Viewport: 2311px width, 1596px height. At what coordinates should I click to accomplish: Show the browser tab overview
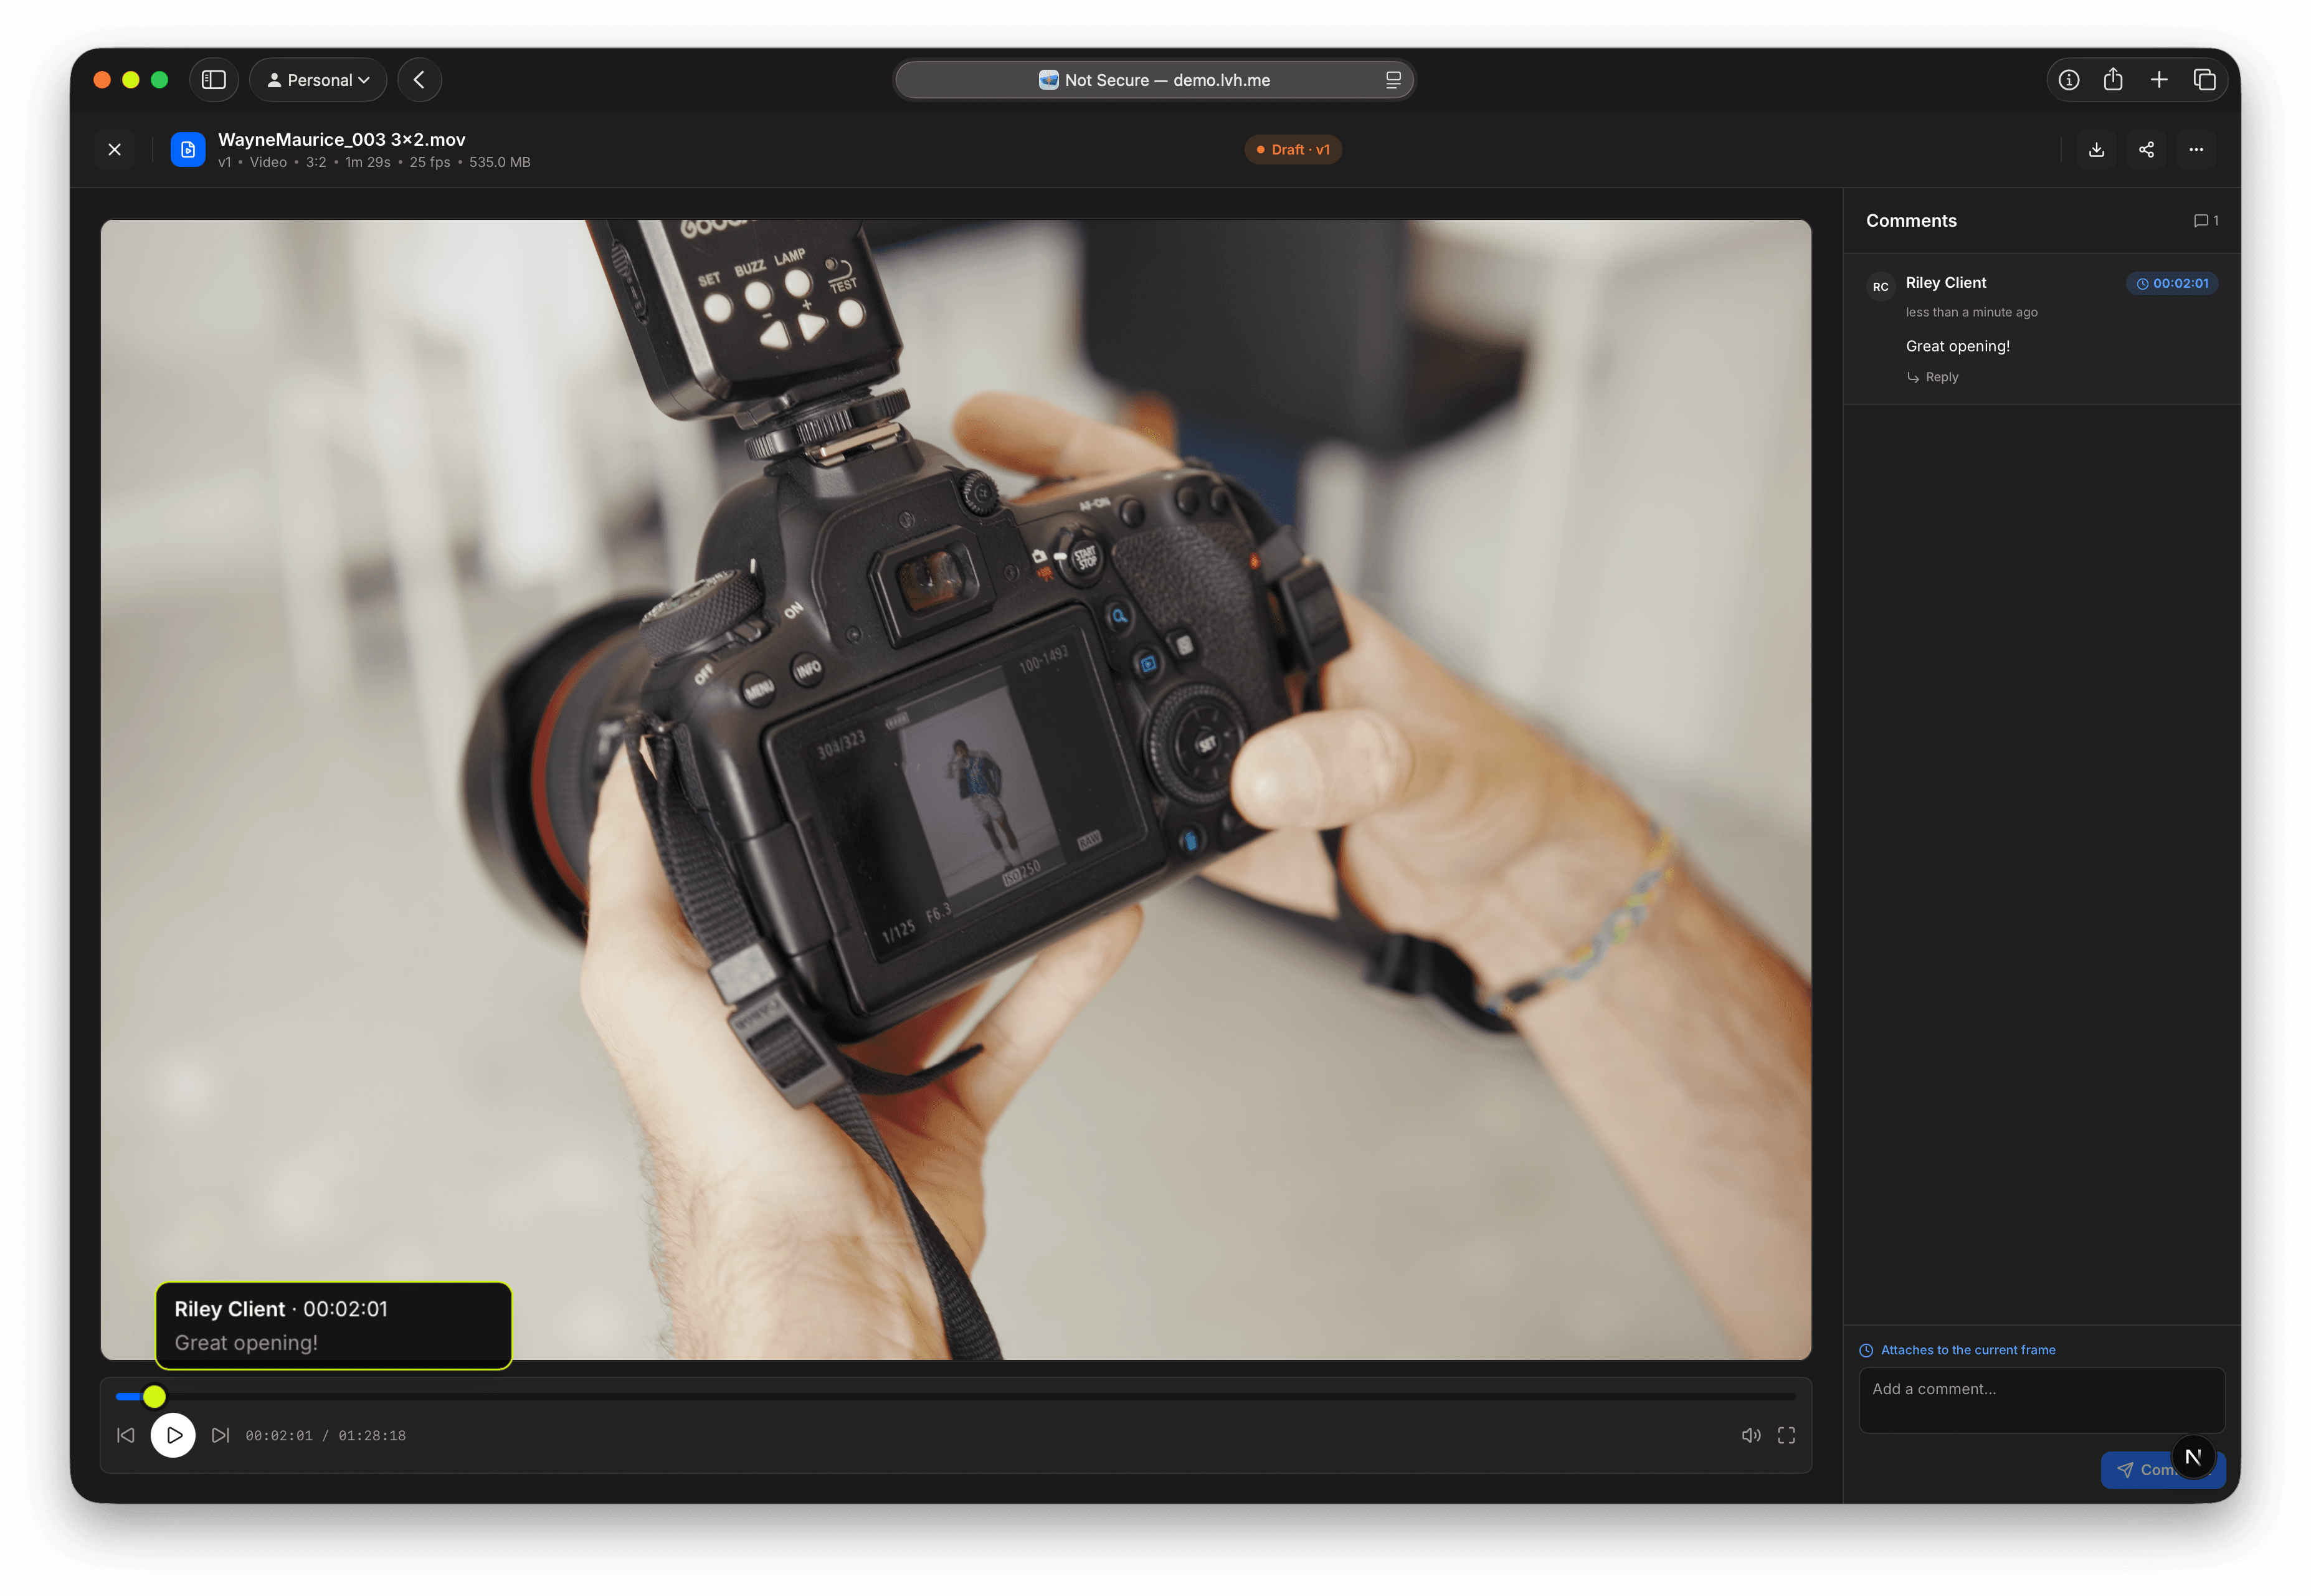[x=2205, y=80]
